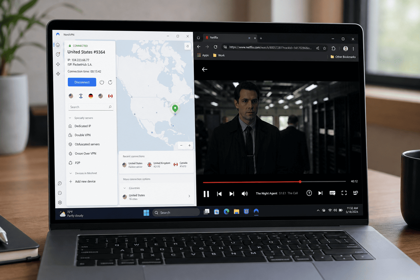Screen dimensions: 420x280
Task: Open the browser three-dot menu
Action: click(353, 49)
